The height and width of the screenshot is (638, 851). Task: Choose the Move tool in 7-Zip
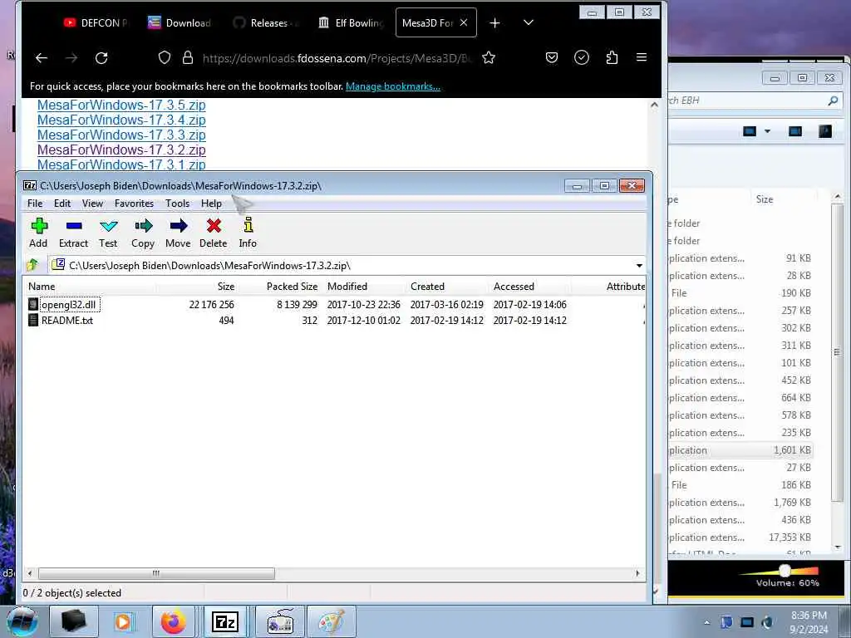coord(178,233)
